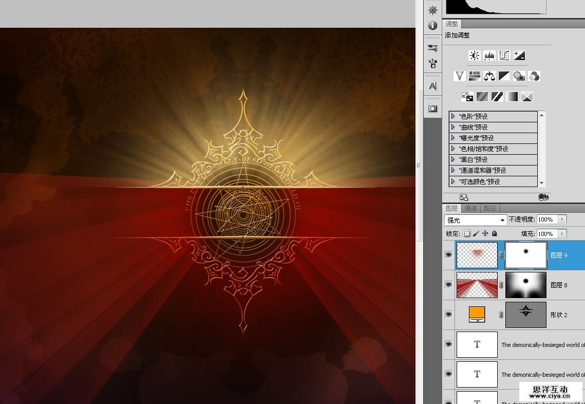Expand the "曲线"预设 preset list
585x404 pixels.
click(x=453, y=127)
